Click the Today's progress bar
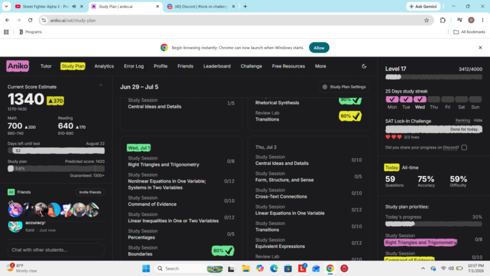 pyautogui.click(x=434, y=224)
